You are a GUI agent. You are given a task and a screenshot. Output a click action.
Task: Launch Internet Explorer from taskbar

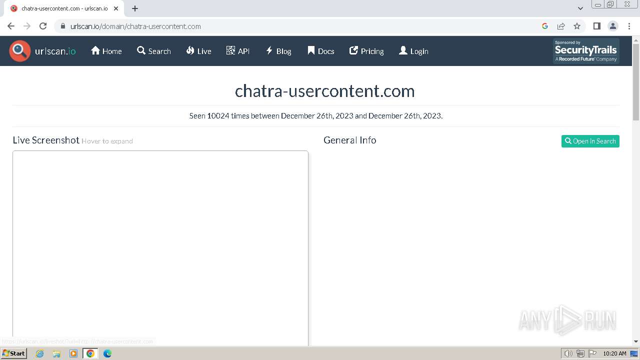coord(40,353)
